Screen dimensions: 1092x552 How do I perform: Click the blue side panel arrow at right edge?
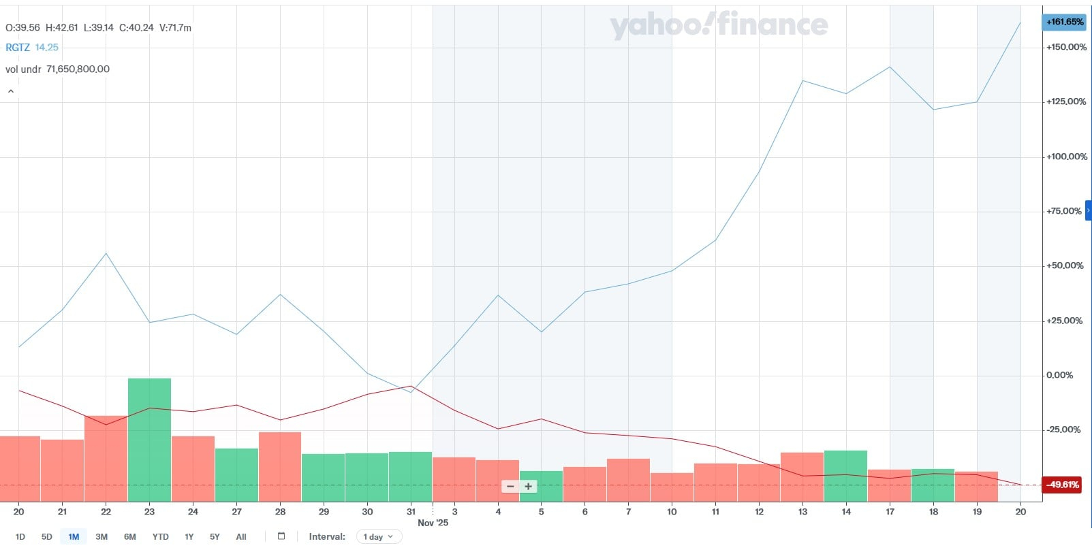[x=1088, y=211]
